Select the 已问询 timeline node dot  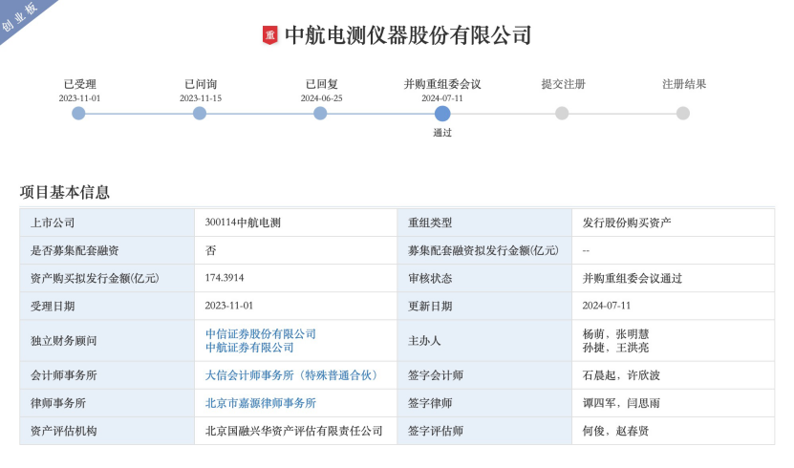point(200,114)
